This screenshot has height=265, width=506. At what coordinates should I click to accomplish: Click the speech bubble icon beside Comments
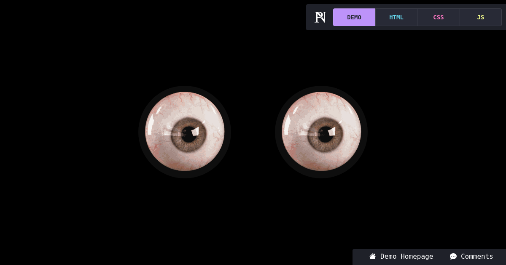pyautogui.click(x=453, y=257)
